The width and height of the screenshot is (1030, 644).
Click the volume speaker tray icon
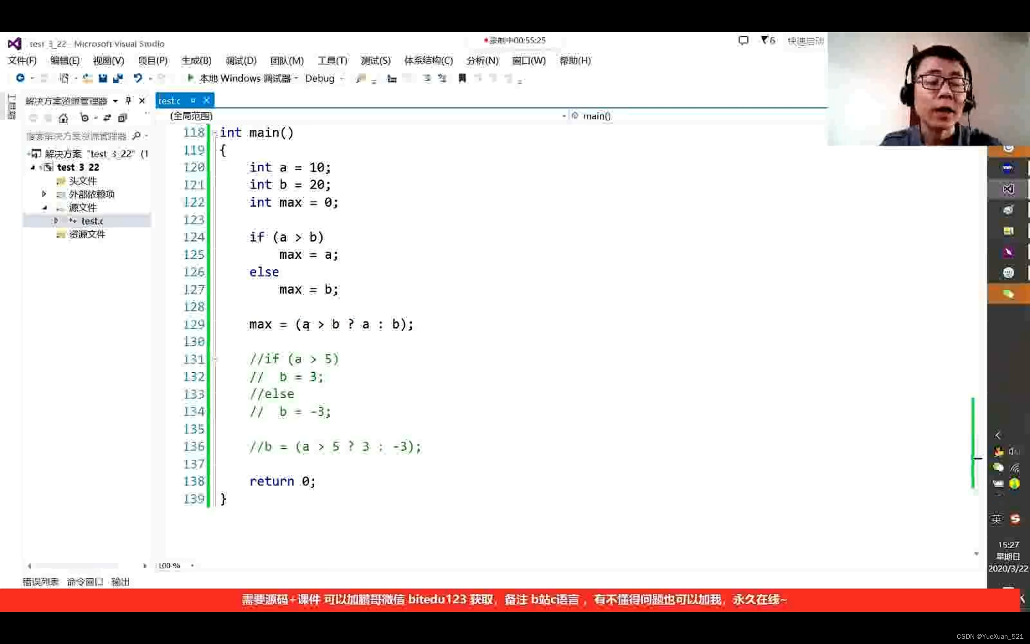[1015, 451]
